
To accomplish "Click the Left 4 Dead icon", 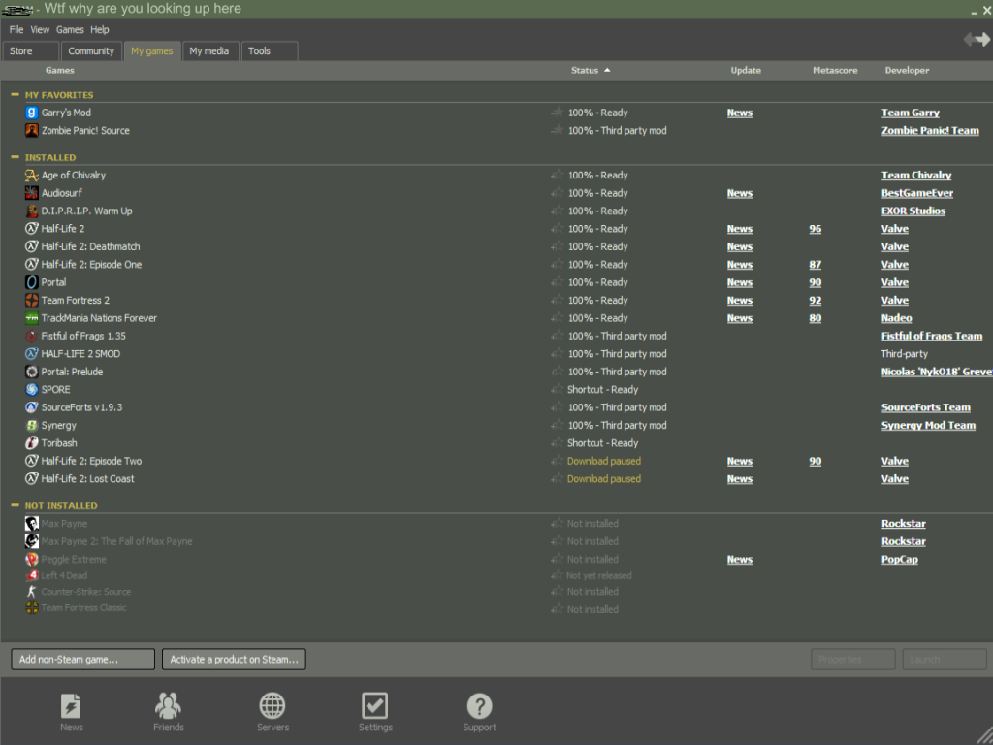I will tap(32, 576).
